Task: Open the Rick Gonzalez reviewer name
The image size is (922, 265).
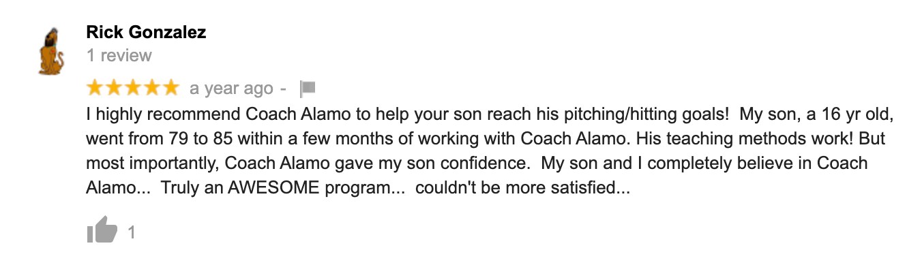Action: click(x=146, y=32)
